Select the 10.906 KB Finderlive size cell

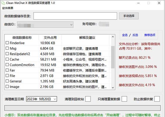coord(48,43)
